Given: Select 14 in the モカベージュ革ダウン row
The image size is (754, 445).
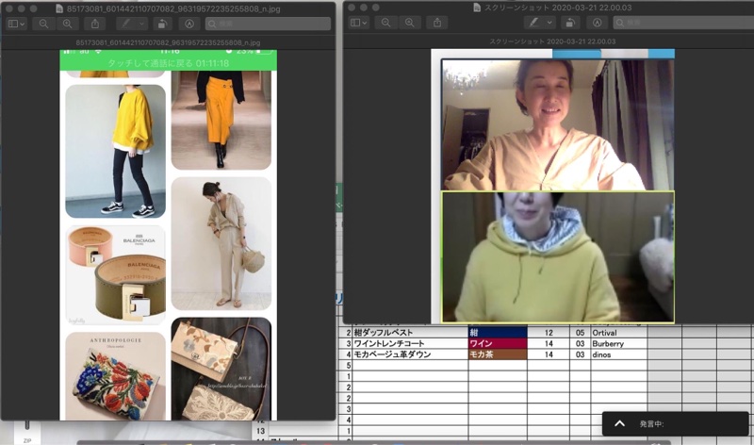Looking at the screenshot, I should click(549, 354).
